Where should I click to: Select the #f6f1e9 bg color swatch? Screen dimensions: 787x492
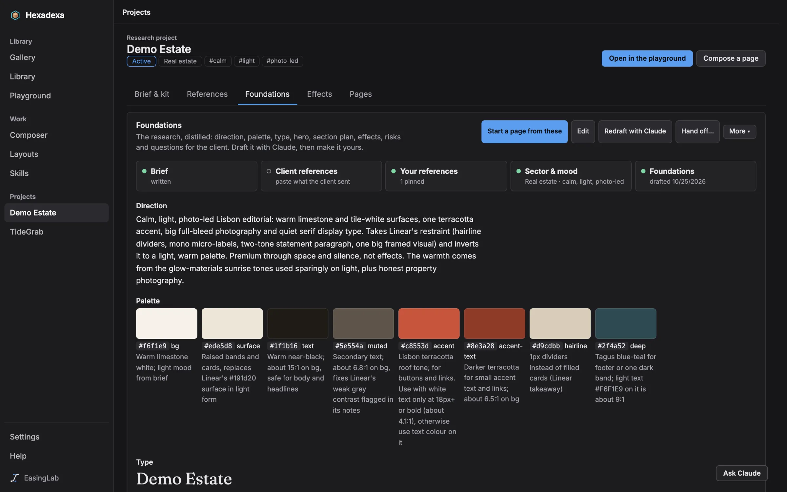167,323
